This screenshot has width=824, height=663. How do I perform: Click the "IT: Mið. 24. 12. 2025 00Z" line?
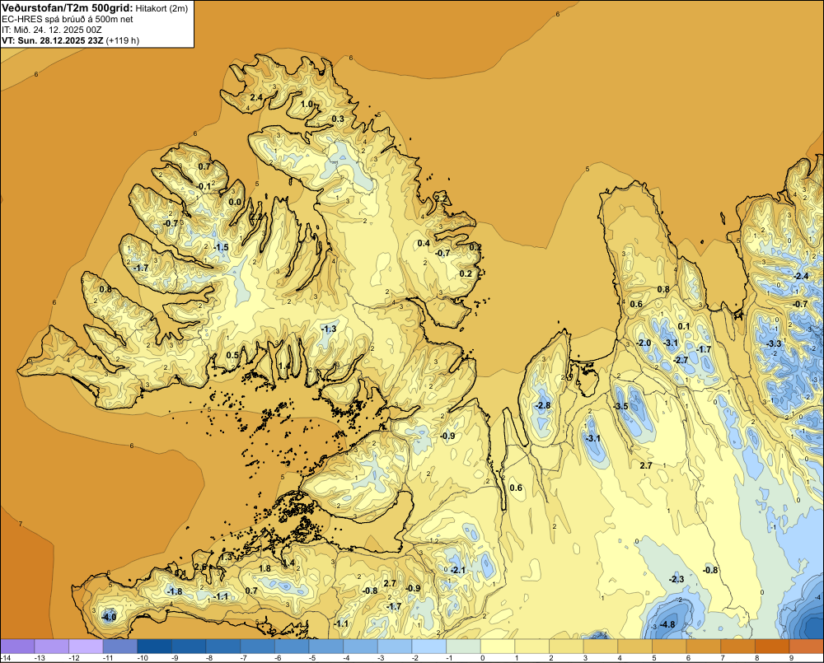pos(51,30)
